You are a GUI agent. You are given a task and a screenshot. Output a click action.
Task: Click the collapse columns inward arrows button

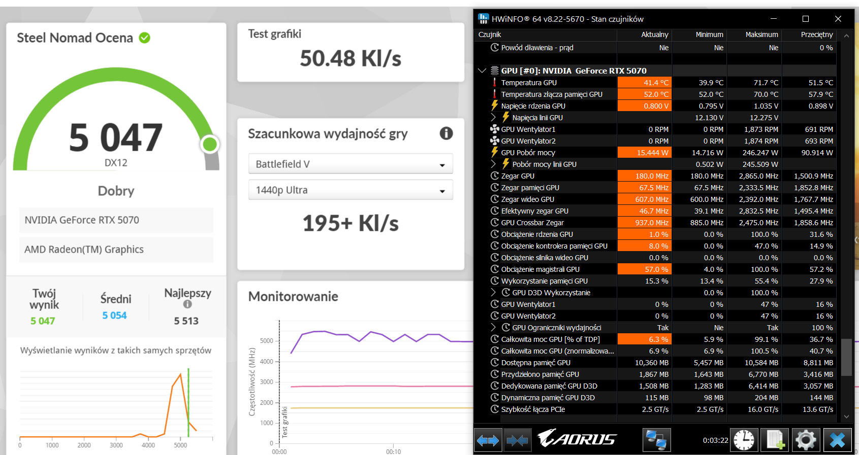pyautogui.click(x=517, y=440)
